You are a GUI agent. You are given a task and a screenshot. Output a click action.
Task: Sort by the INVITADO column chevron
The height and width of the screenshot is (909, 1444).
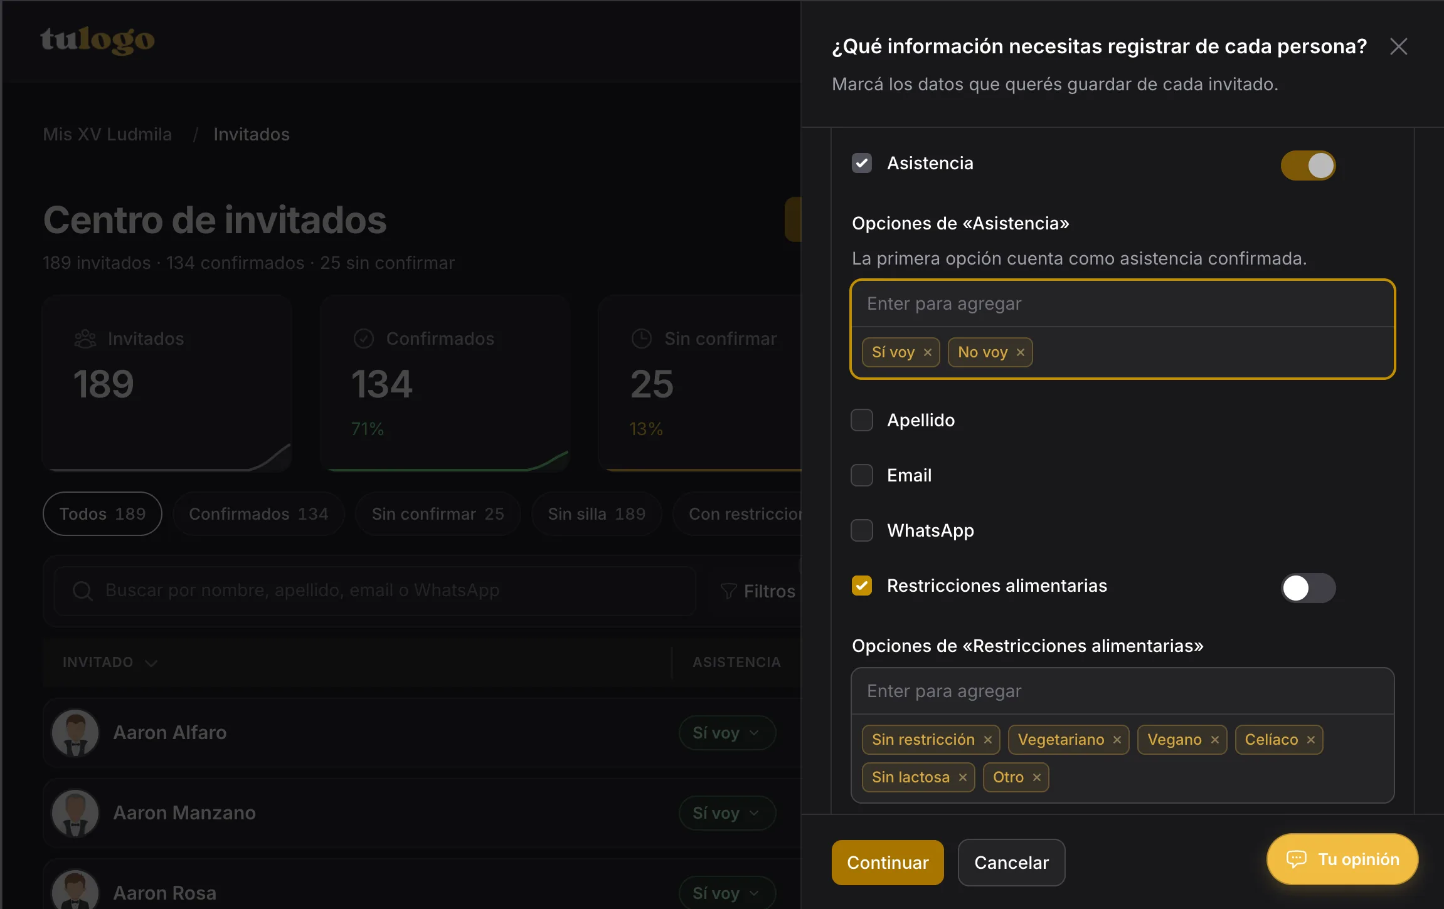[151, 663]
